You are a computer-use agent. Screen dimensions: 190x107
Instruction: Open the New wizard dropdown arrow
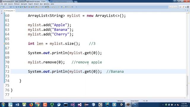(x=4, y=7)
